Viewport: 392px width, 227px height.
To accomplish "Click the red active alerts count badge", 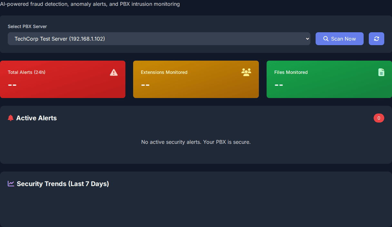I will click(x=378, y=118).
